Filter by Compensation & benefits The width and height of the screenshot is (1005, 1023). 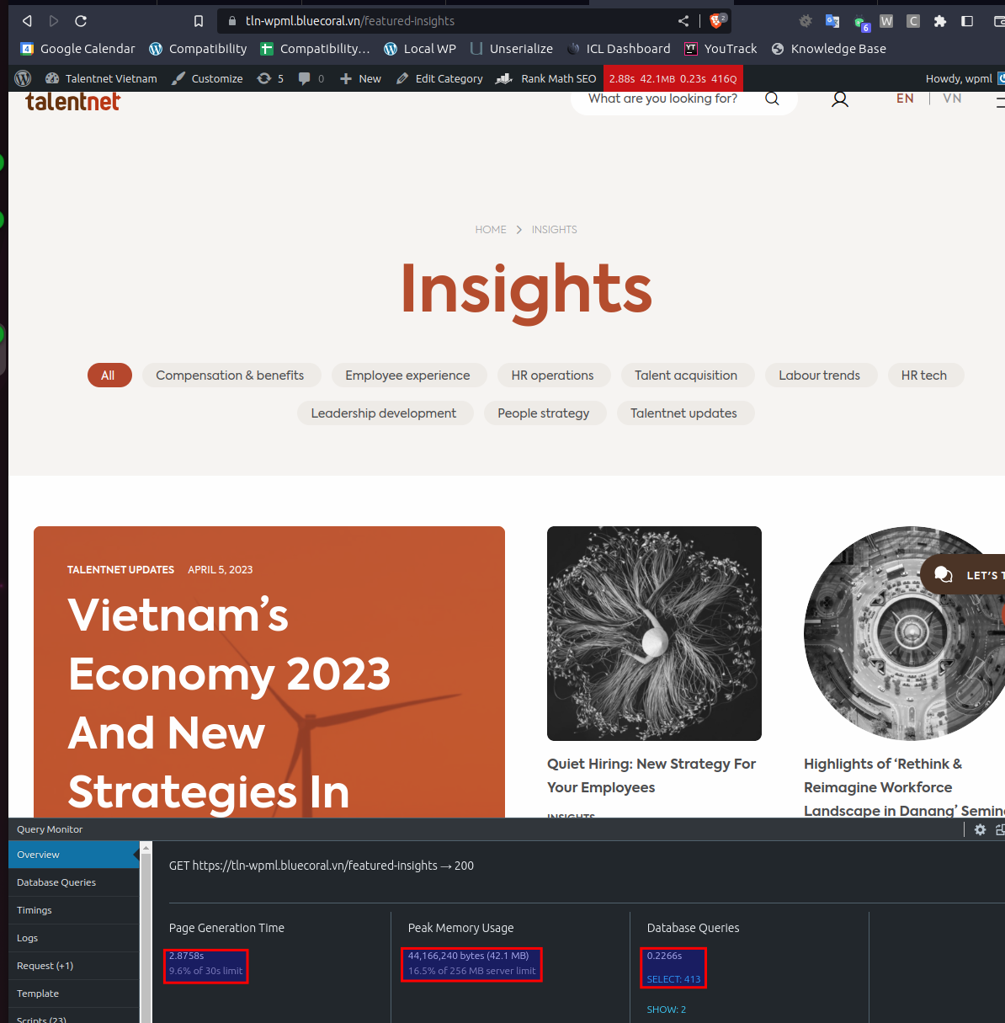[230, 376]
